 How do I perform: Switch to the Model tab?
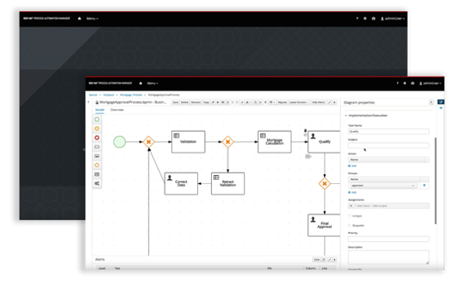pyautogui.click(x=99, y=110)
